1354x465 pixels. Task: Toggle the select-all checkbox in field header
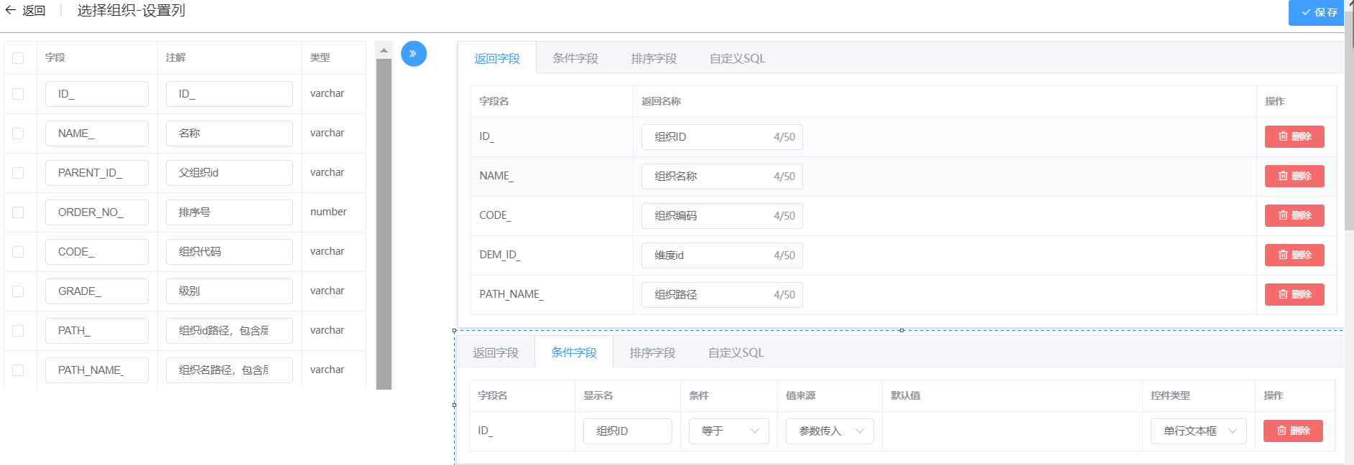[18, 58]
